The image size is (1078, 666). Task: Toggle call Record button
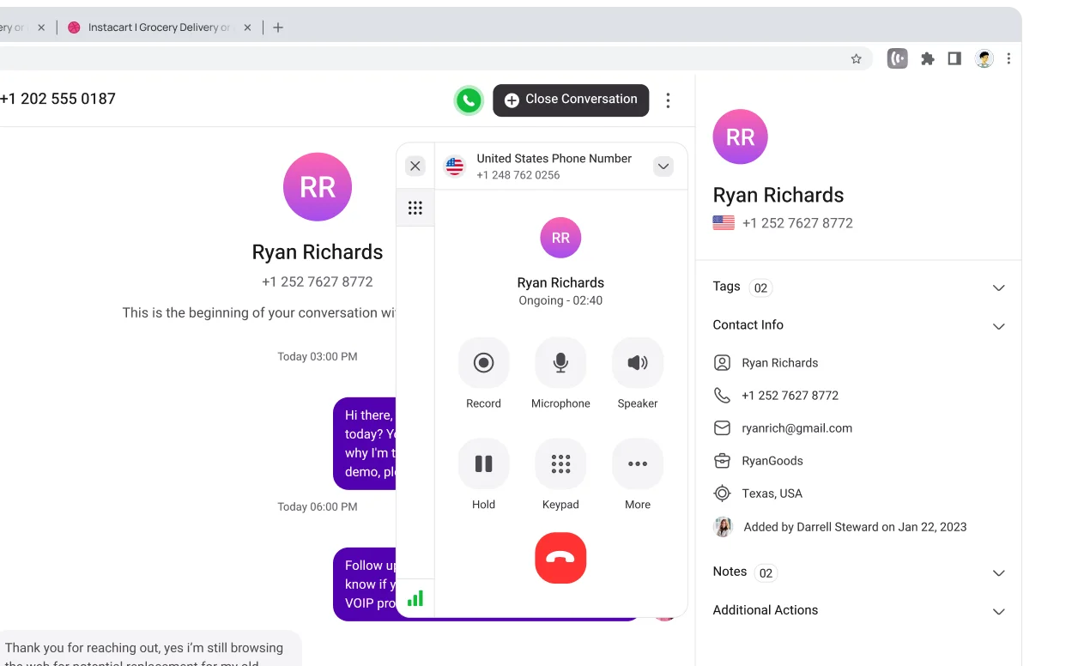483,363
